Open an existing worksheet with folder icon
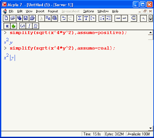Screen dimensions: 154x138 (13, 18)
